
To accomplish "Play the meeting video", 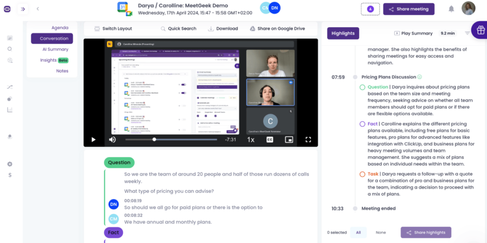I will click(x=93, y=140).
